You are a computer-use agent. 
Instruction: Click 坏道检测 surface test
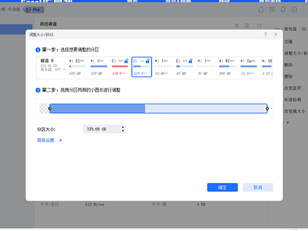tap(293, 100)
